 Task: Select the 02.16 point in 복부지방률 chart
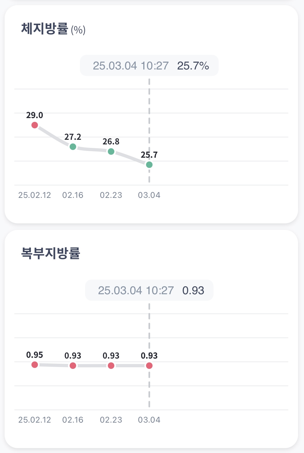click(73, 366)
